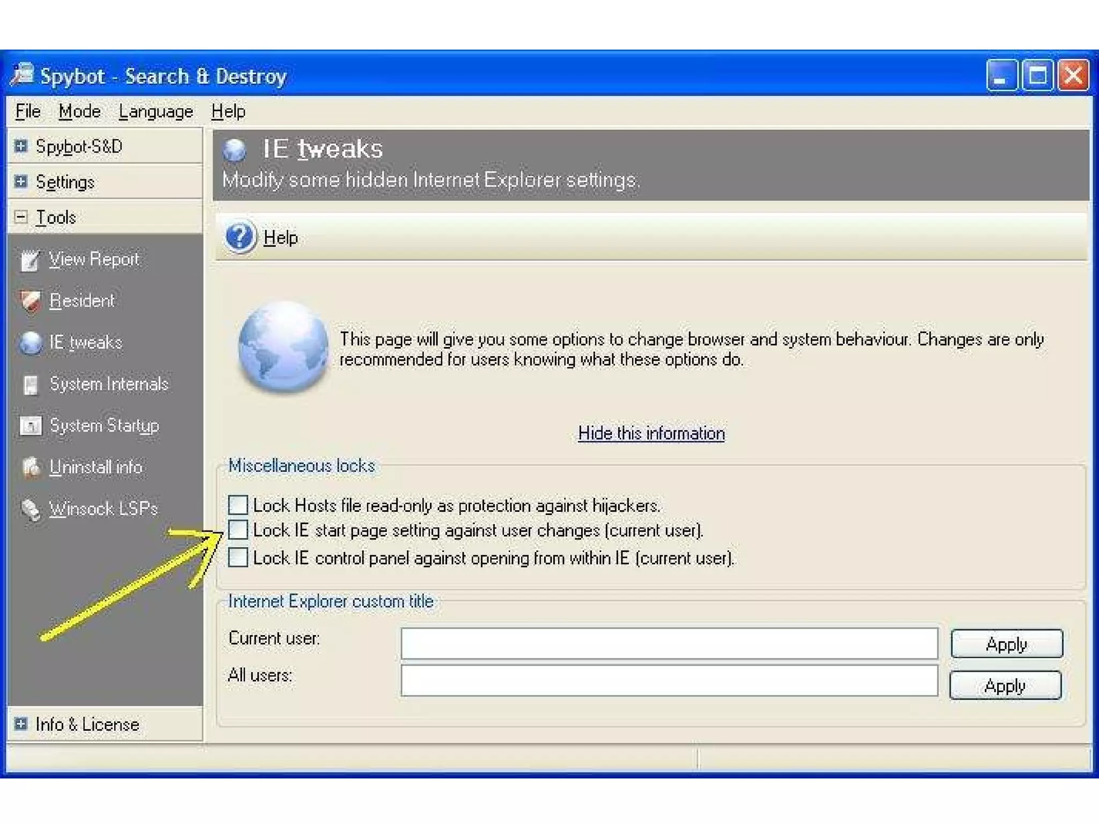Expand the Spybot-S&D sidebar section

pyautogui.click(x=21, y=146)
